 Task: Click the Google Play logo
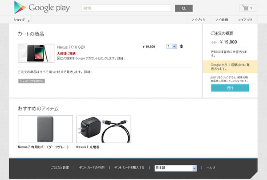[x=42, y=8]
